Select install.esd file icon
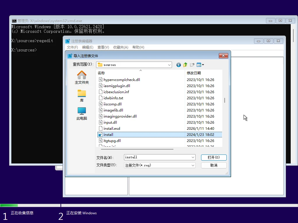Screen dimensions: 298x223 pyautogui.click(x=101, y=128)
